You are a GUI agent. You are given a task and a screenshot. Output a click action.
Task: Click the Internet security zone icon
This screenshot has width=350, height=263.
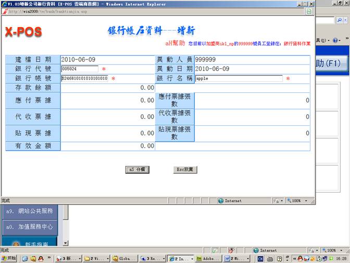click(x=221, y=200)
